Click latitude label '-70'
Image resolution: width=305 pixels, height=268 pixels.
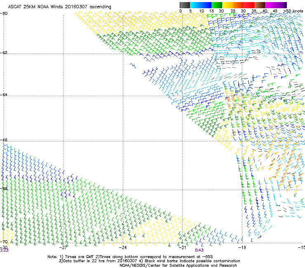4,242
